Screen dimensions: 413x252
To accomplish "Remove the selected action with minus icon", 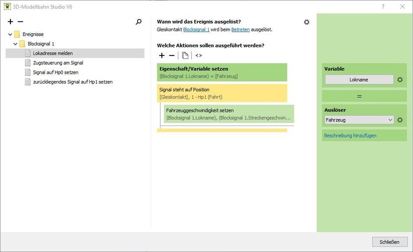I will (x=171, y=56).
